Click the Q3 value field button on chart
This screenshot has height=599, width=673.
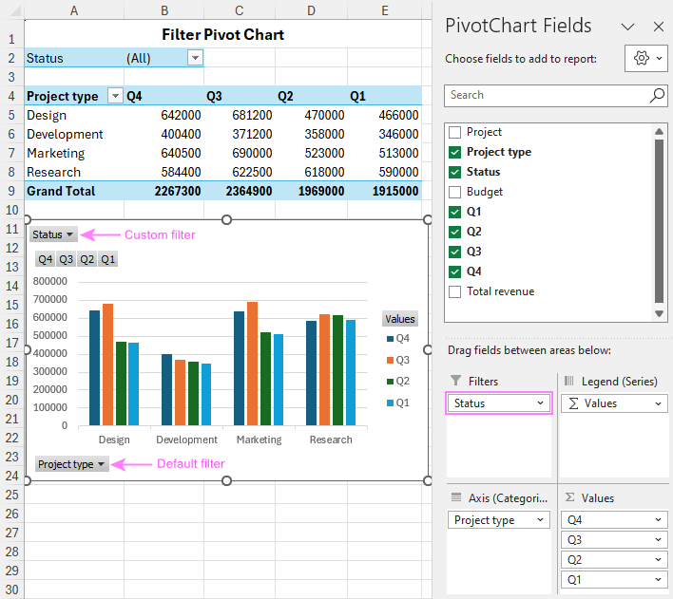[67, 259]
